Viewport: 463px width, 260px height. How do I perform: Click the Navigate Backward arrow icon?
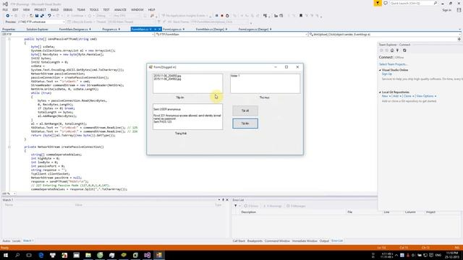8,16
